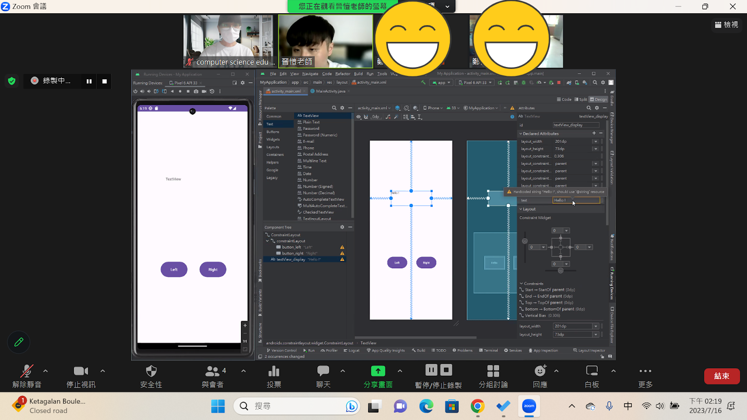Screen dimensions: 747x420
Task: Expand audio options arrow beside microphone
Action: point(45,371)
